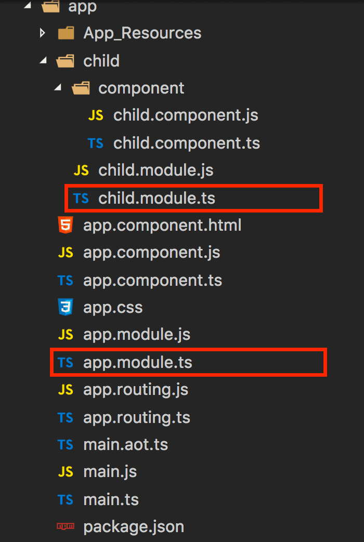Click the TS icon of child.component.ts

(x=96, y=143)
